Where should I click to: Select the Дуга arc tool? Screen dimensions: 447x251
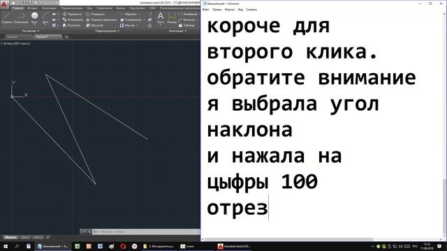click(x=45, y=17)
